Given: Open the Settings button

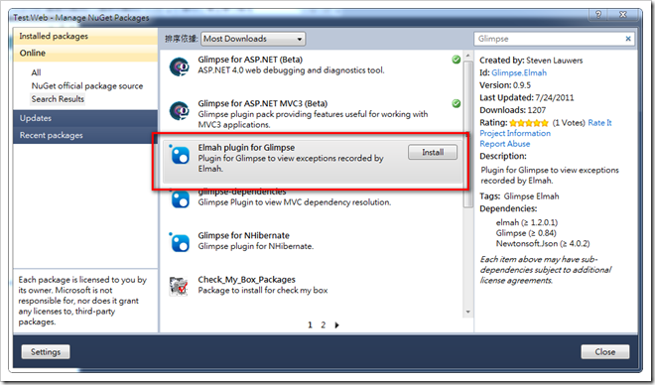Looking at the screenshot, I should point(46,352).
